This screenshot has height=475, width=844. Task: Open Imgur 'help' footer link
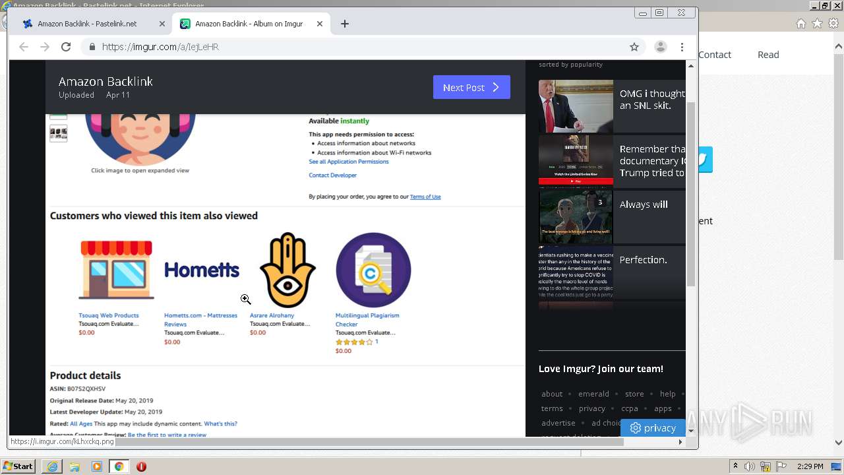click(x=668, y=394)
